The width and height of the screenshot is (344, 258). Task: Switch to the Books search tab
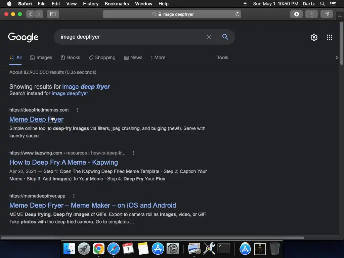[71, 58]
